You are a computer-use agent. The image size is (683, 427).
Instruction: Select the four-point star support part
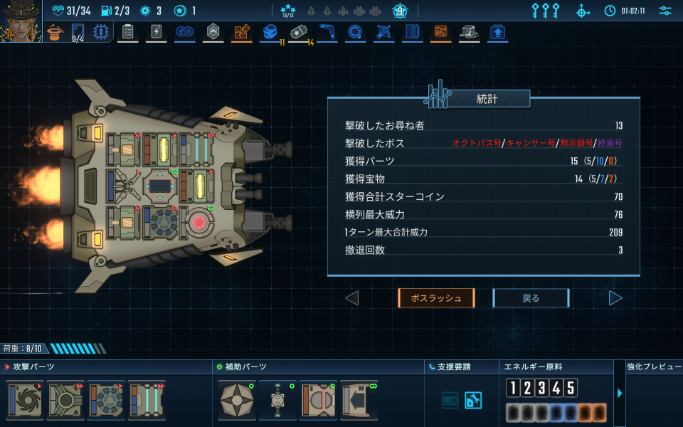tap(236, 400)
